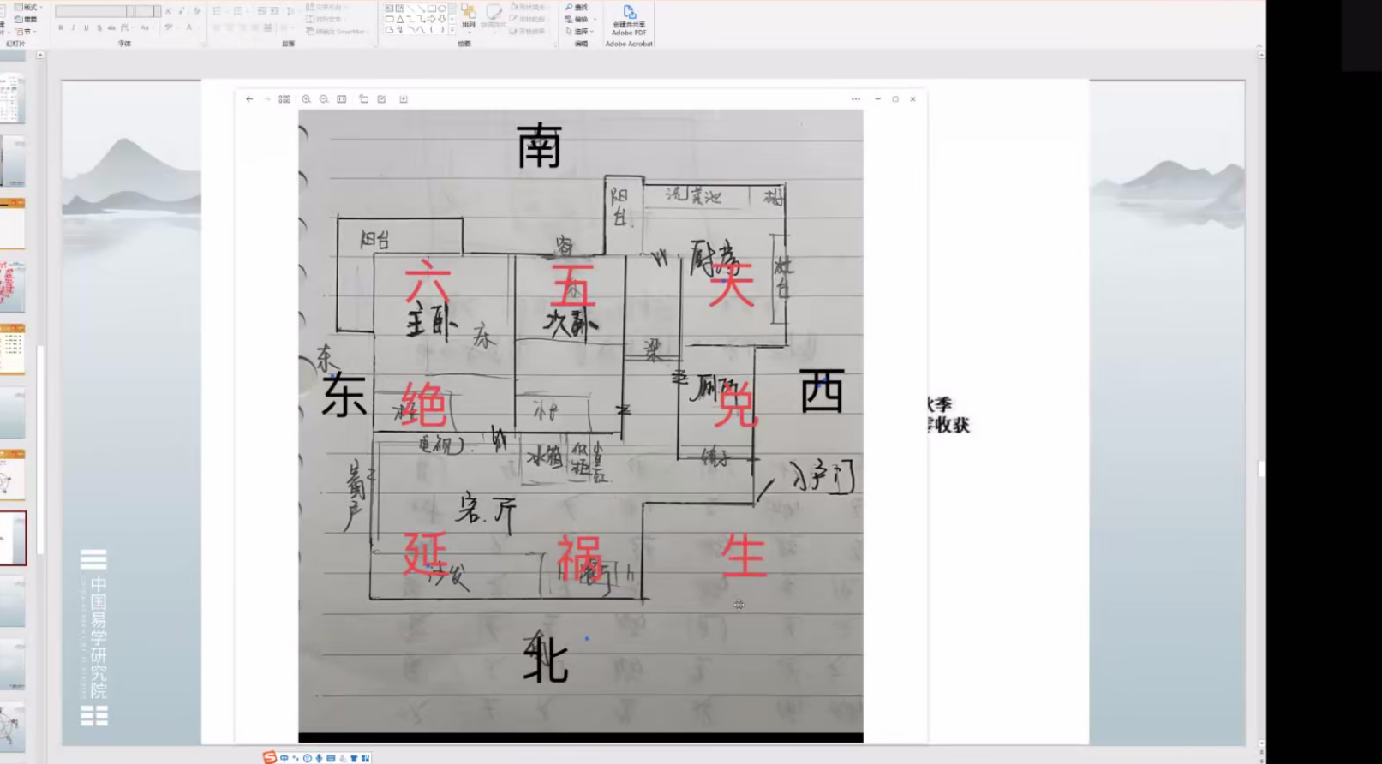Viewport: 1382px width, 764px height.
Task: Open character spacing AV dropdown
Action: (127, 27)
